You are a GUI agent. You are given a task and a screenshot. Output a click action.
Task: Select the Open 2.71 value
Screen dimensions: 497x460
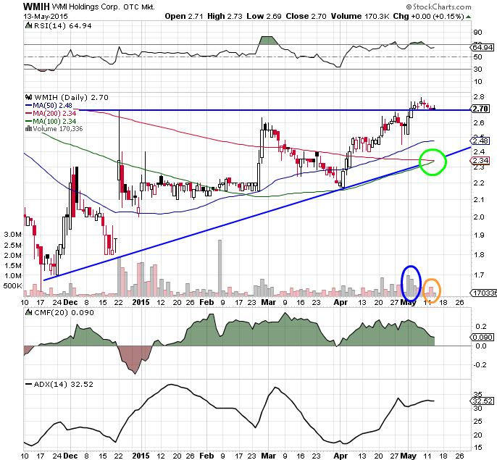pos(184,16)
